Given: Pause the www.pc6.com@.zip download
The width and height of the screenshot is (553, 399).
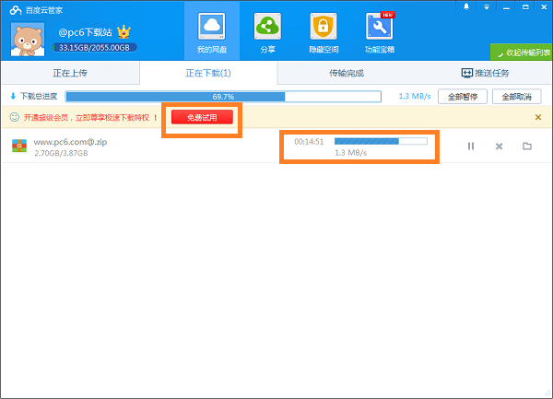Looking at the screenshot, I should [x=471, y=146].
